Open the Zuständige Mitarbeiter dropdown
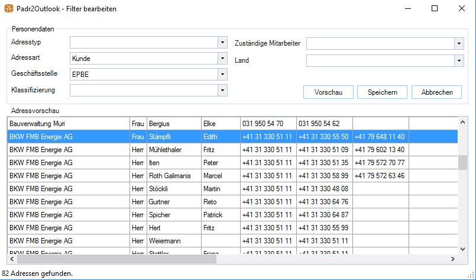476x280 pixels. click(x=459, y=44)
